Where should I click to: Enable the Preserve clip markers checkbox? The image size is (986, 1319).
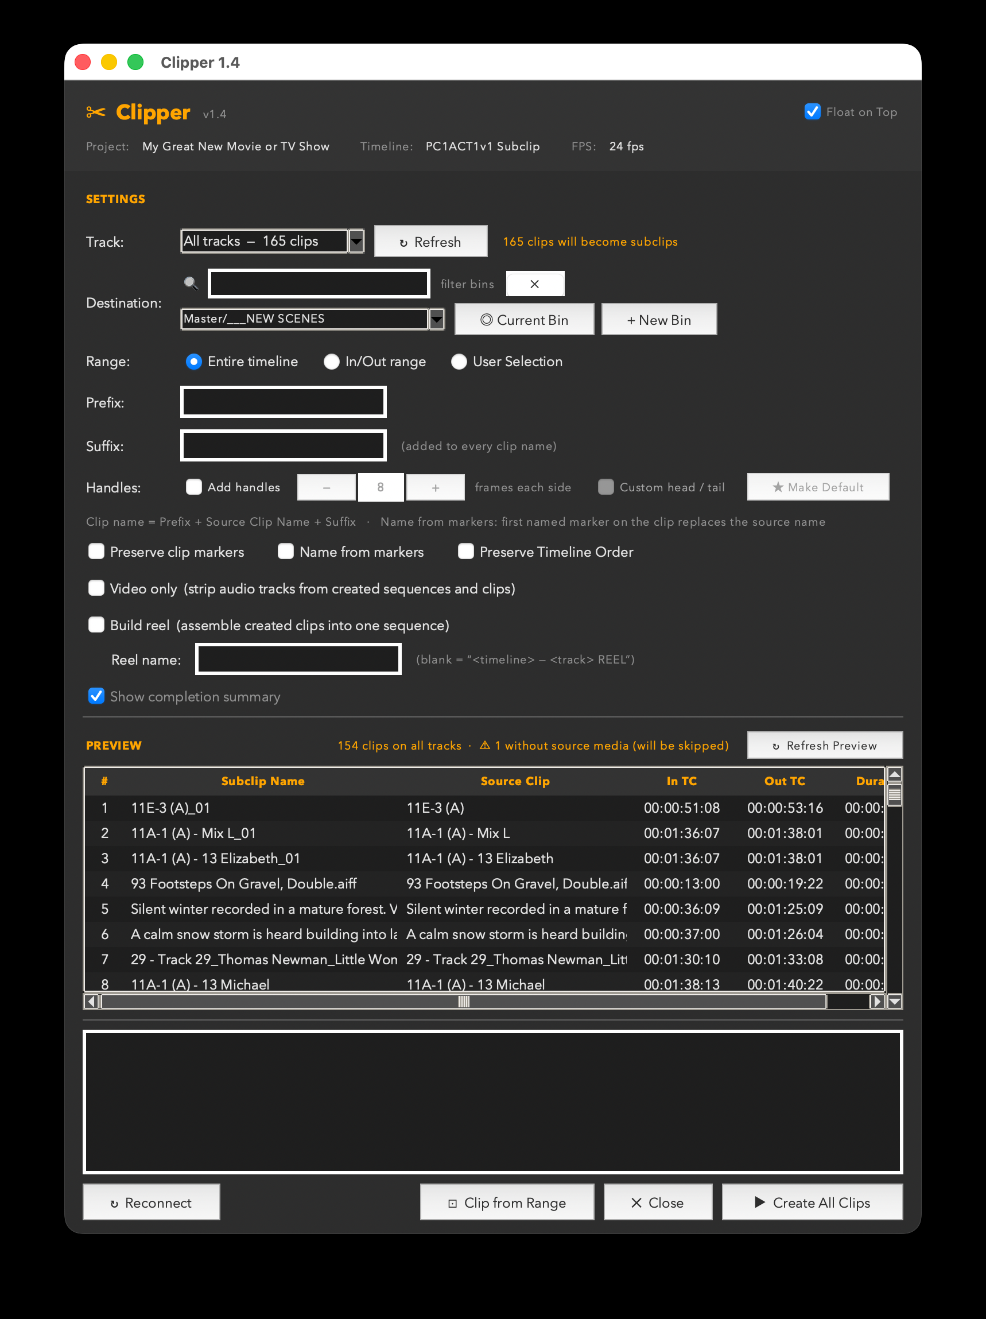96,552
